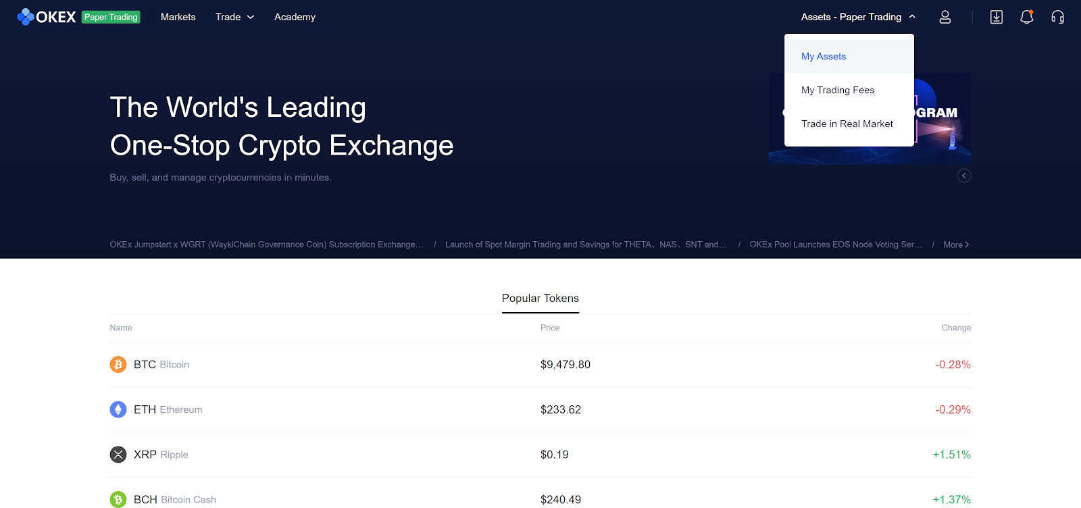The height and width of the screenshot is (508, 1081).
Task: Switch to the Popular Tokens tab
Action: [x=540, y=298]
